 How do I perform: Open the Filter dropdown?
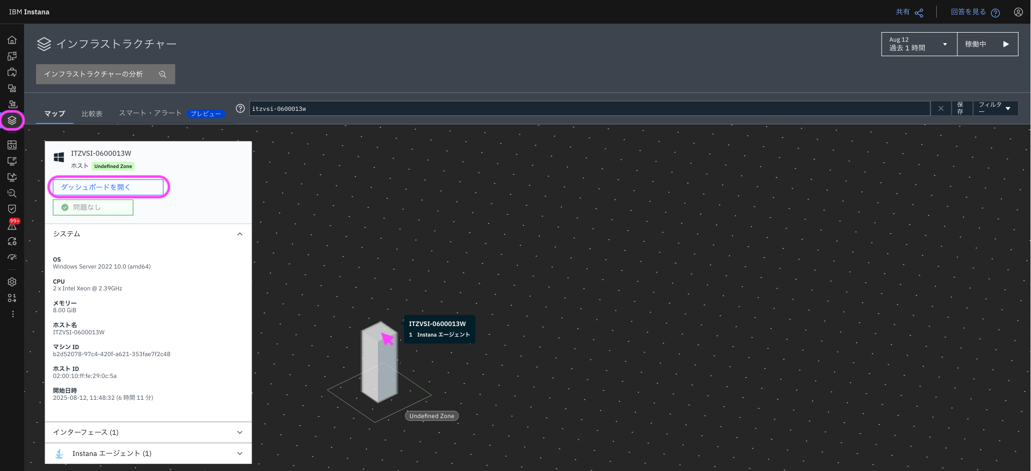(x=995, y=108)
